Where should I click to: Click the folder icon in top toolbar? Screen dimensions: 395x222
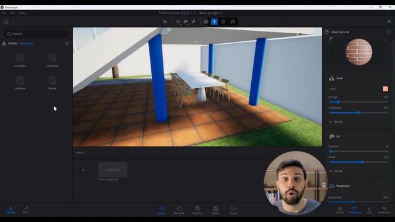[165, 22]
